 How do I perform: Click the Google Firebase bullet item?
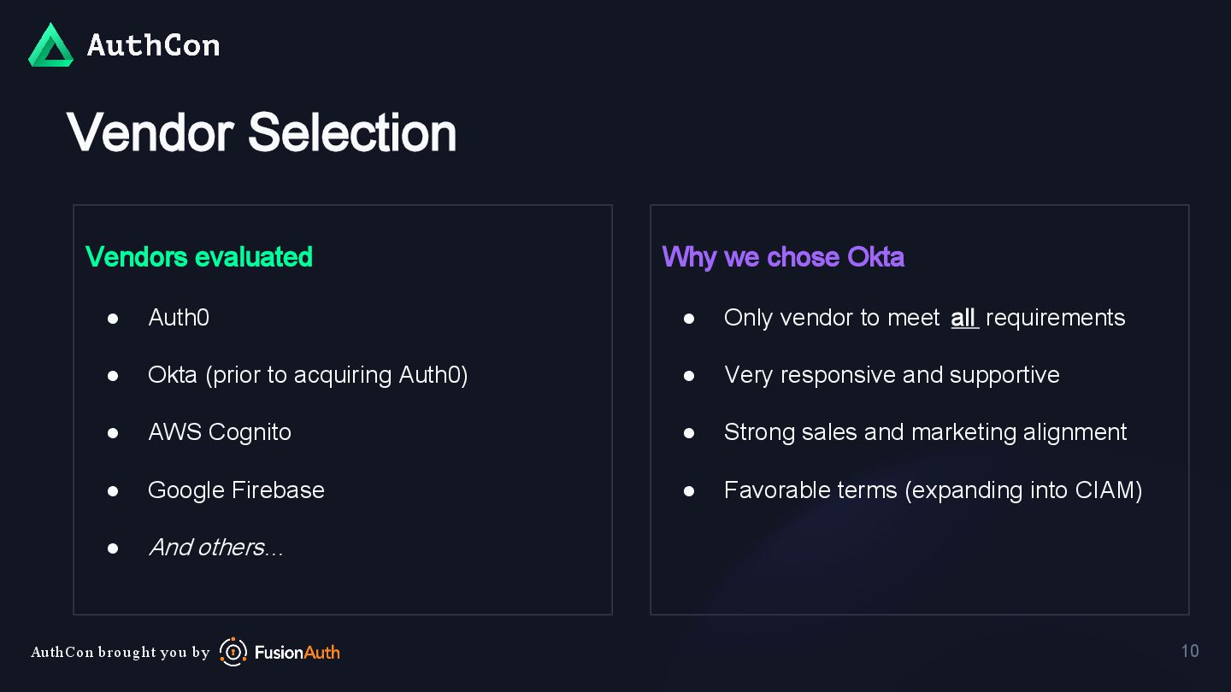236,490
